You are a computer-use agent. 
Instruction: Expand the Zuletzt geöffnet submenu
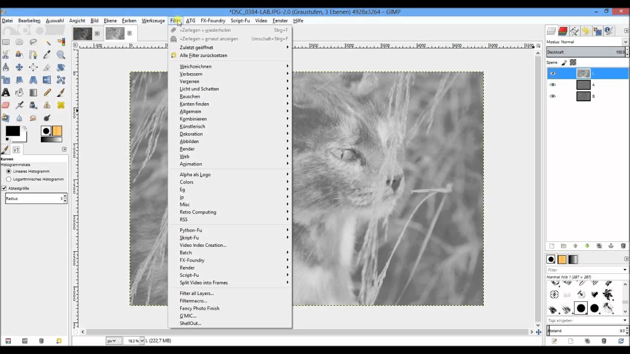click(x=230, y=48)
